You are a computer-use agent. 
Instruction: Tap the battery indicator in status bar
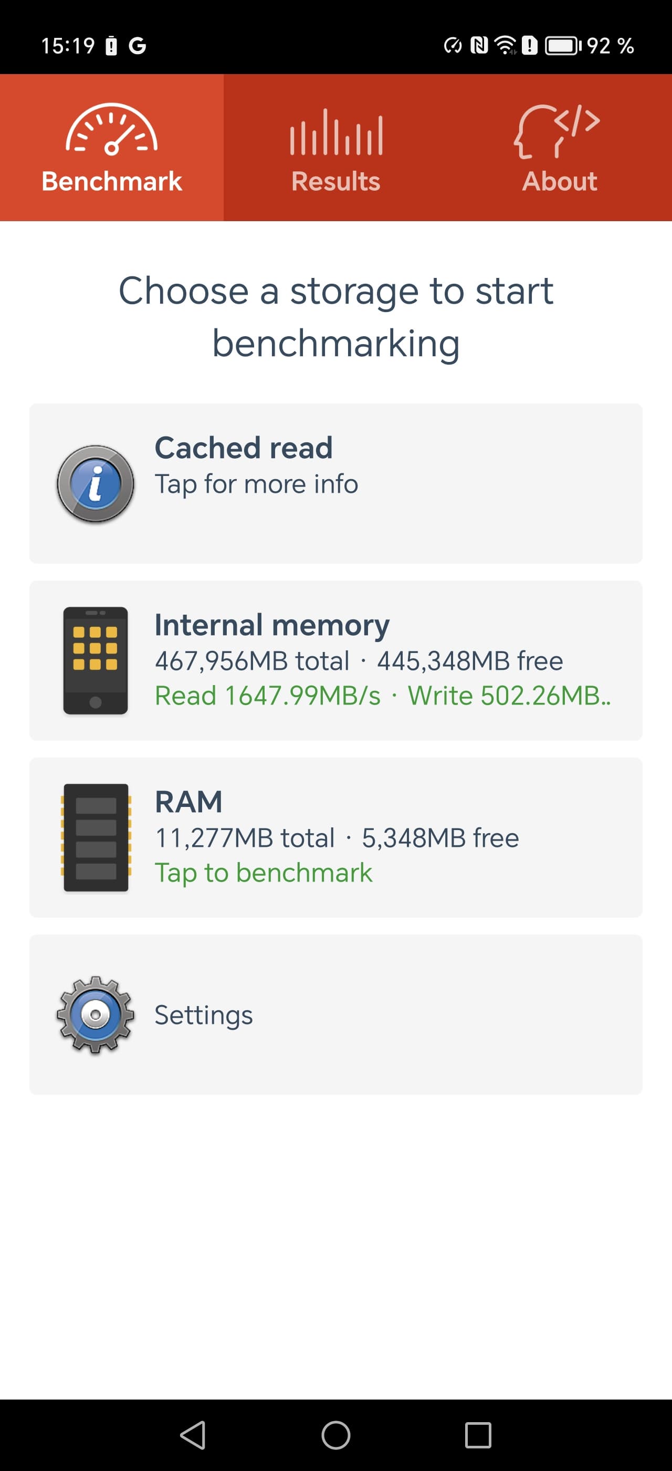(x=562, y=46)
